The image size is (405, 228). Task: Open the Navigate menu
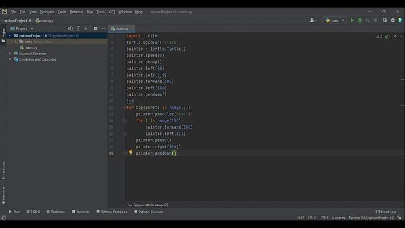[47, 12]
